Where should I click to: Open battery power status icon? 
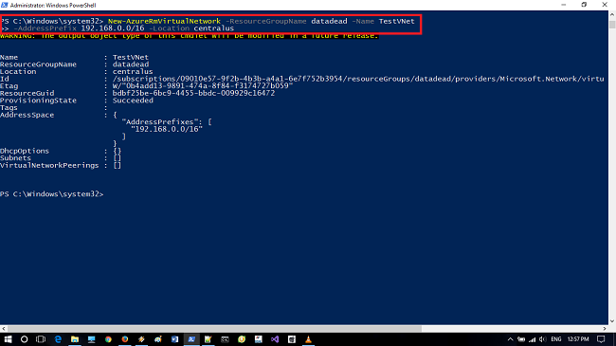[x=521, y=339]
